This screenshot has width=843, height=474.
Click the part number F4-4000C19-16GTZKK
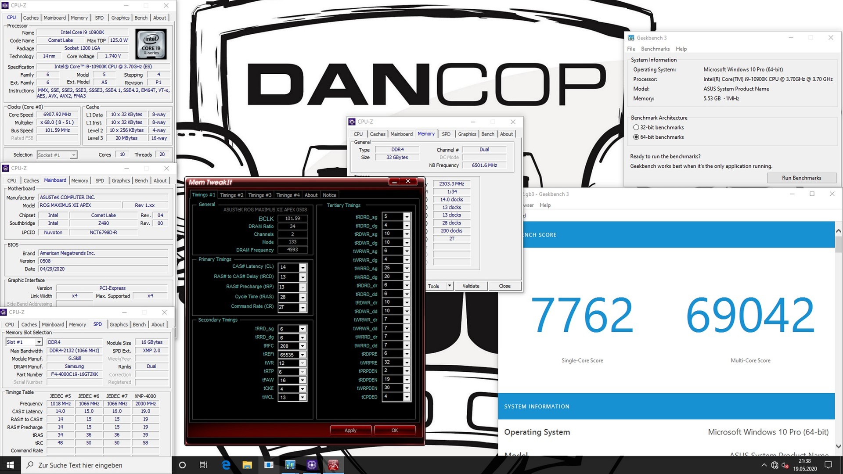click(x=74, y=374)
